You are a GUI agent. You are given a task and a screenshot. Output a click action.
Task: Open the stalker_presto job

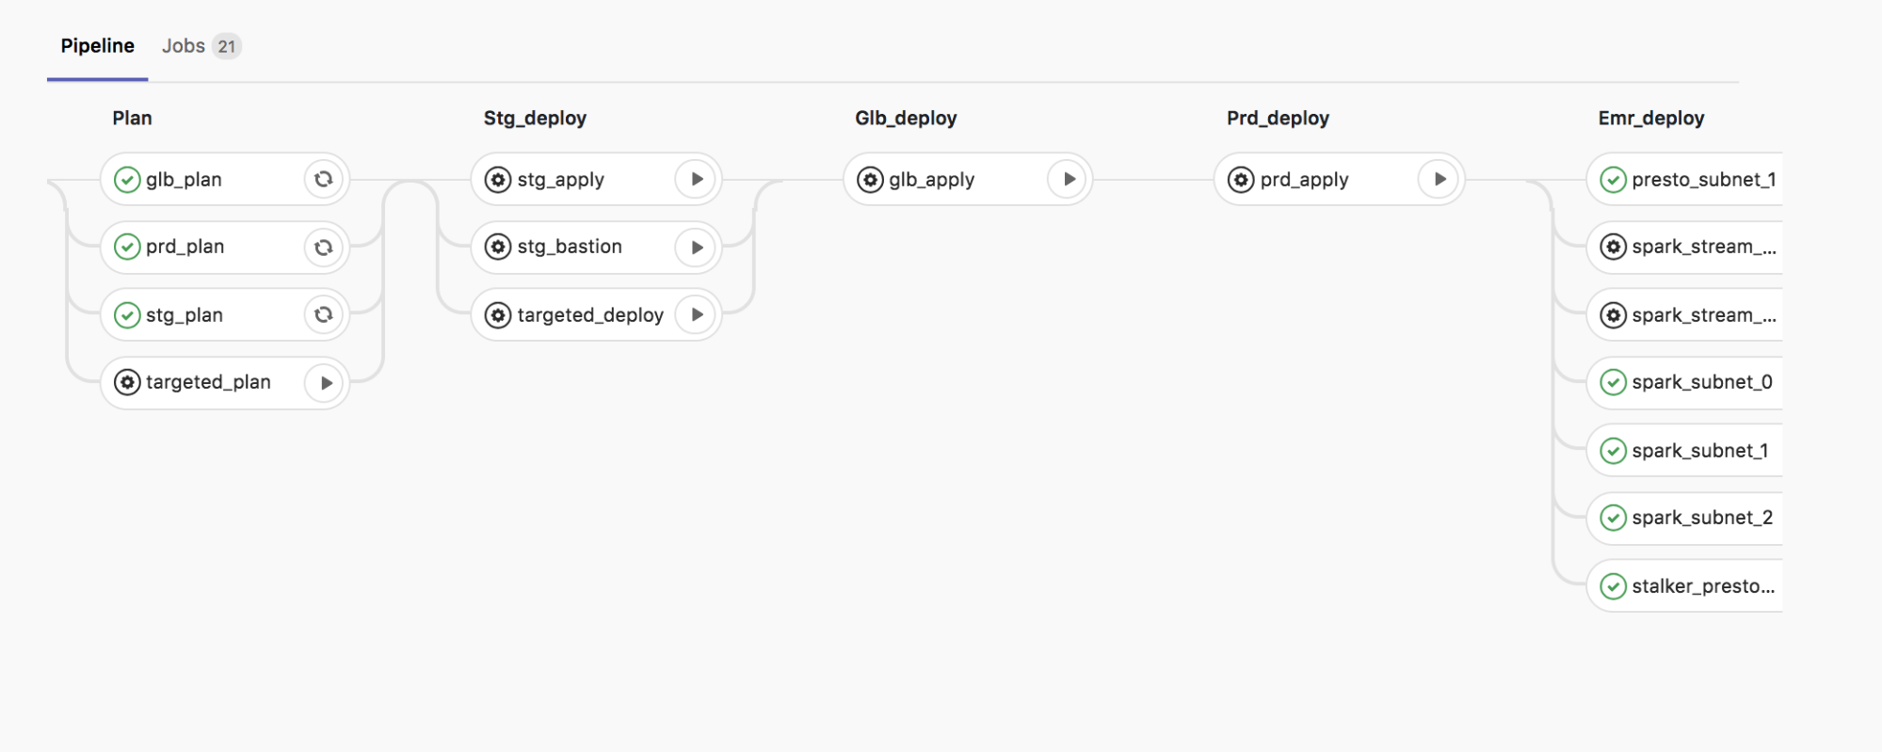(1702, 586)
